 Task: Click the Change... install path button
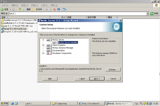[113, 70]
